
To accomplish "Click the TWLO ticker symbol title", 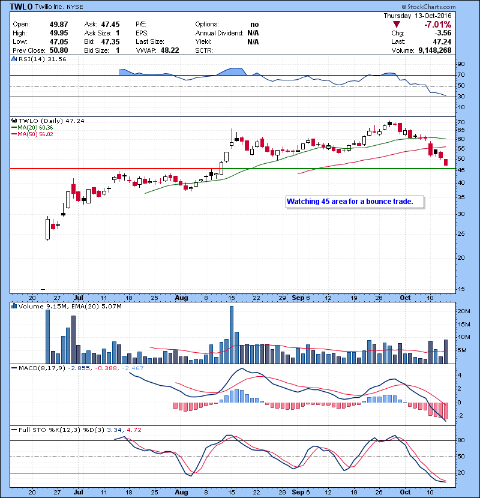I will tap(21, 7).
